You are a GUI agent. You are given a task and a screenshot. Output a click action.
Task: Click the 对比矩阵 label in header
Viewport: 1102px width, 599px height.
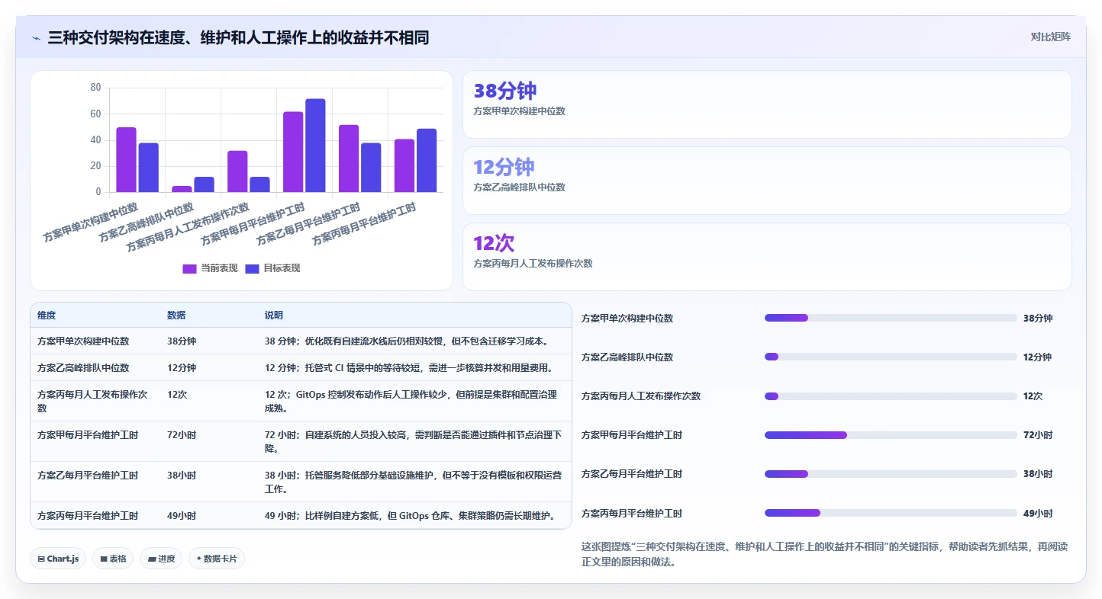tap(1051, 37)
